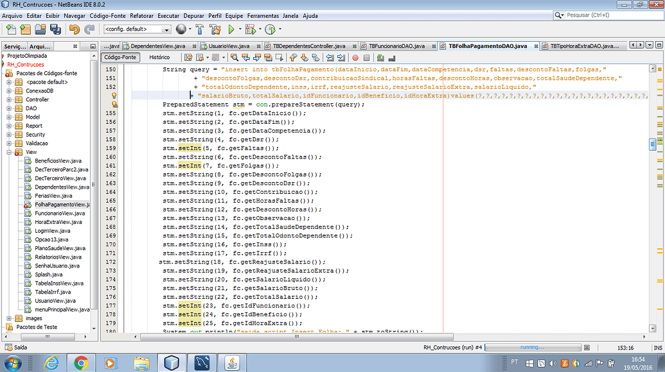Create a new project with the New Project icon
Viewport: 665px width, 372px height.
(x=27, y=30)
